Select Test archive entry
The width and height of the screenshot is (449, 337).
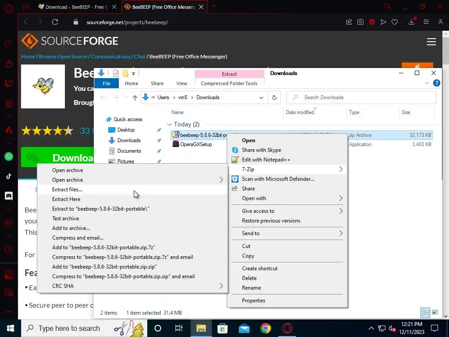132,219
